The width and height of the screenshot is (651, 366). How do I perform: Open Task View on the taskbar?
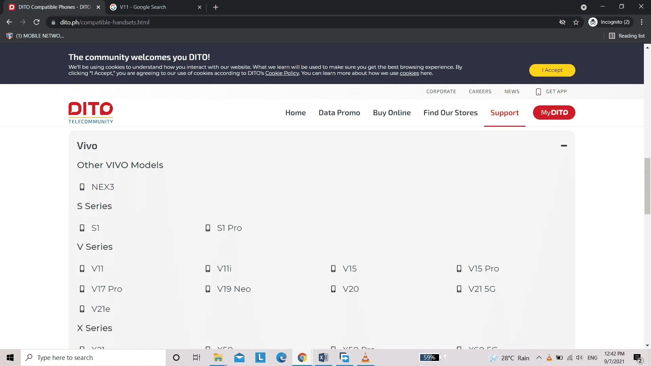point(197,358)
